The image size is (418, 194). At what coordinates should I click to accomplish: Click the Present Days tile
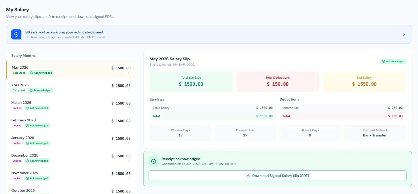click(x=245, y=133)
